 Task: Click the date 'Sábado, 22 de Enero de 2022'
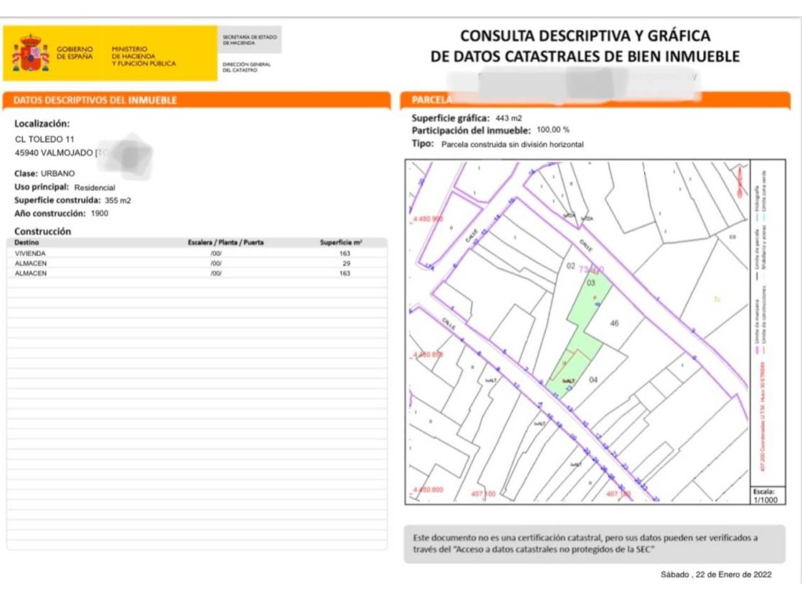point(716,575)
